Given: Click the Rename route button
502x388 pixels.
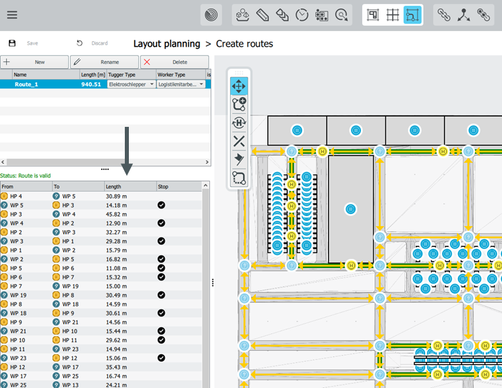Looking at the screenshot, I should [105, 62].
